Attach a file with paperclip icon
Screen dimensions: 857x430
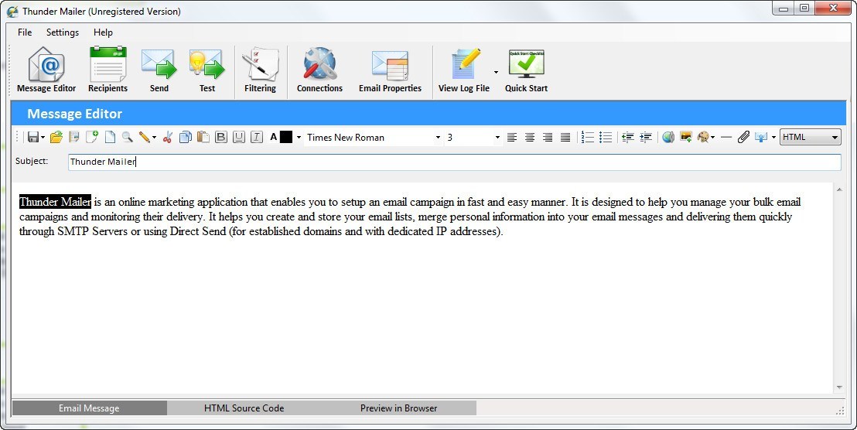tap(743, 137)
